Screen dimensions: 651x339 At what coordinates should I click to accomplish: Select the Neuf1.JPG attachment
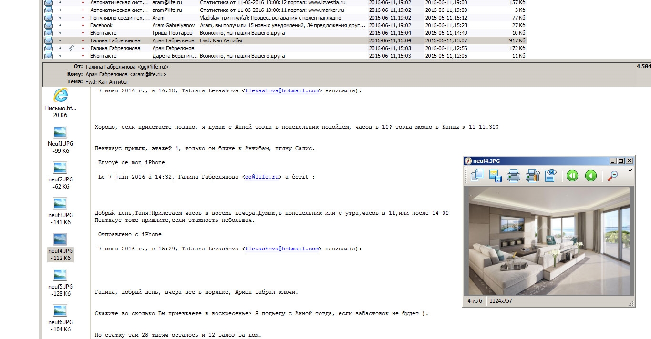(x=60, y=132)
